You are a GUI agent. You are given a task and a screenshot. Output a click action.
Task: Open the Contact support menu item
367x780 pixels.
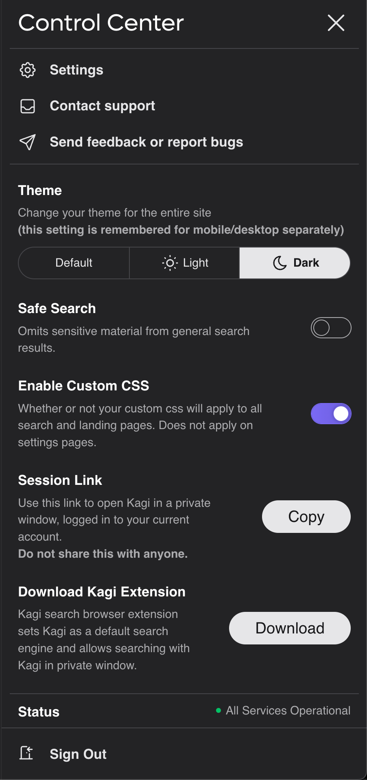(x=102, y=106)
